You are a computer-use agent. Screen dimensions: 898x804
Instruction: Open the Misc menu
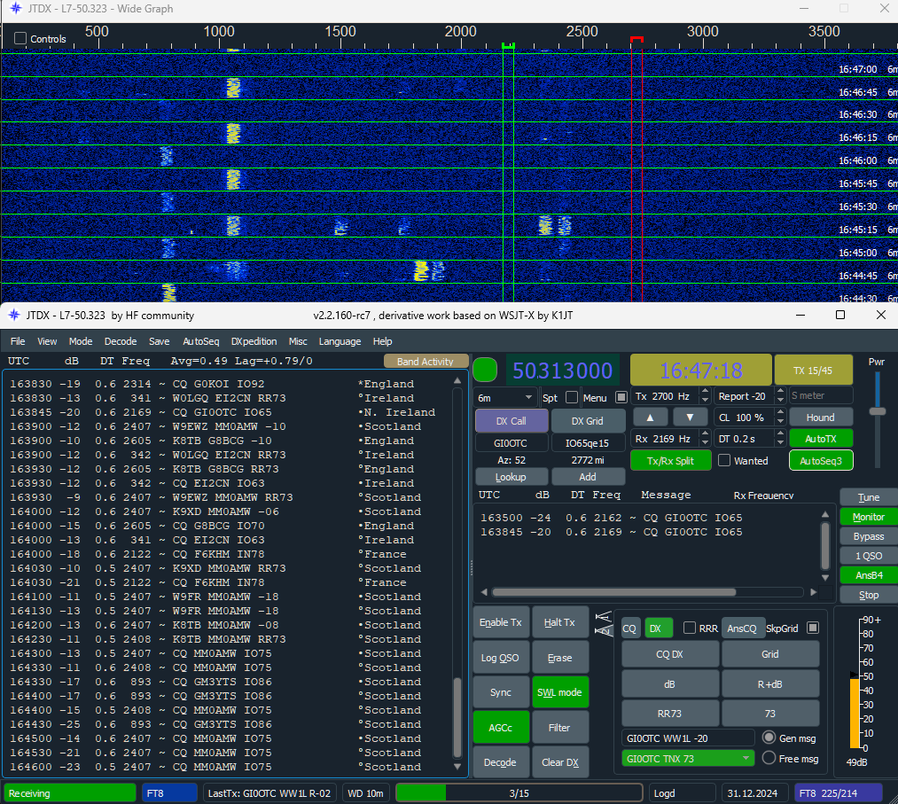tap(298, 341)
